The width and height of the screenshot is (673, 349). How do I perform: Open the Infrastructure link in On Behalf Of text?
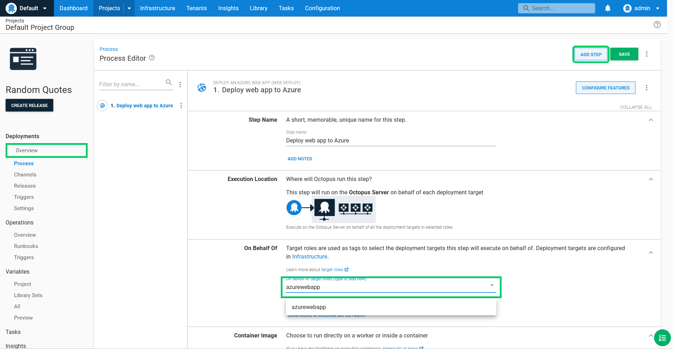click(x=310, y=257)
